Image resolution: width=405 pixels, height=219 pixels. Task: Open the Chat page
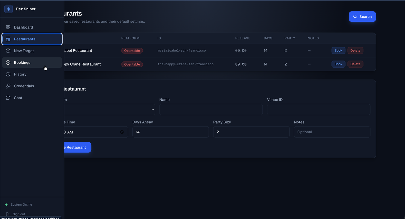pos(32,98)
